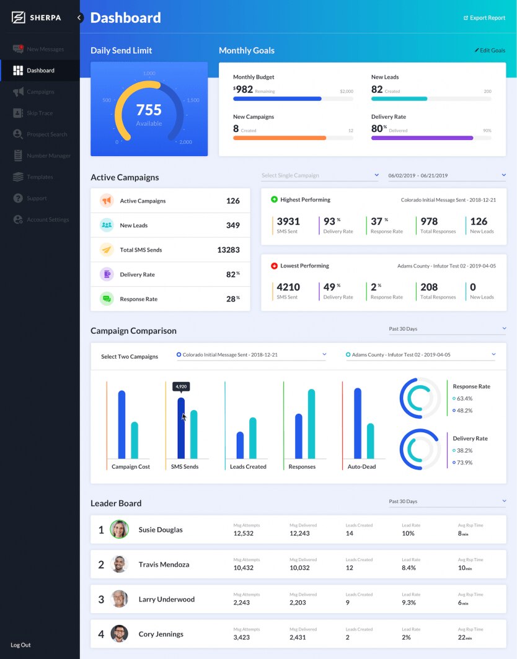Open Templates stack icon in sidebar
The image size is (517, 659).
pos(18,177)
